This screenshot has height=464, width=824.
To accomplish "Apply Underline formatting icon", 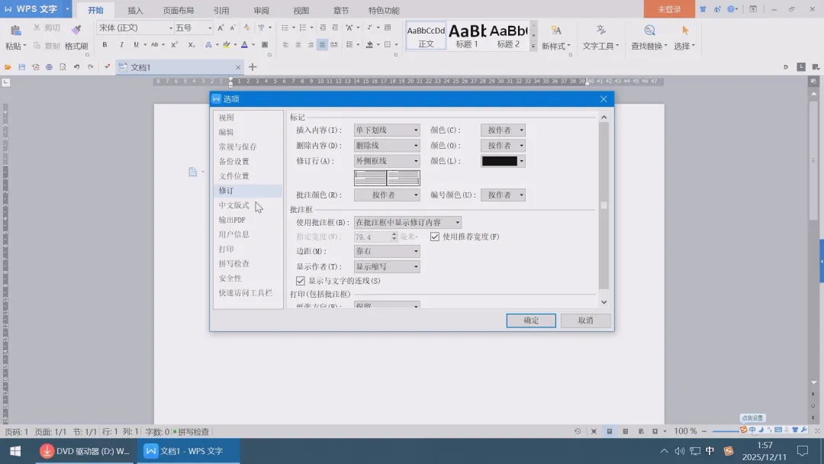I will (x=136, y=45).
